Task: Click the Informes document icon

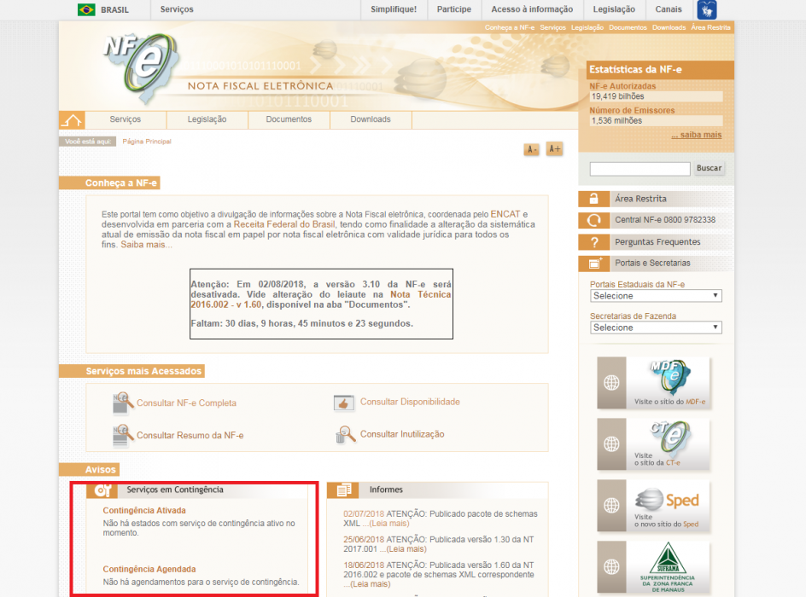Action: 343,490
